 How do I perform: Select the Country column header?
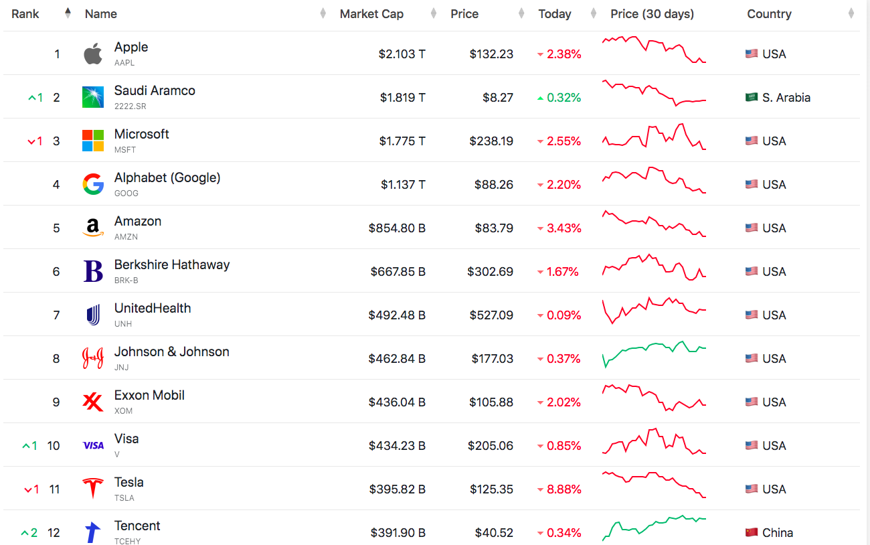tap(770, 13)
